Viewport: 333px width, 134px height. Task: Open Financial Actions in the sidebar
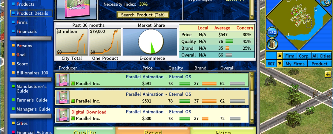(x=34, y=132)
